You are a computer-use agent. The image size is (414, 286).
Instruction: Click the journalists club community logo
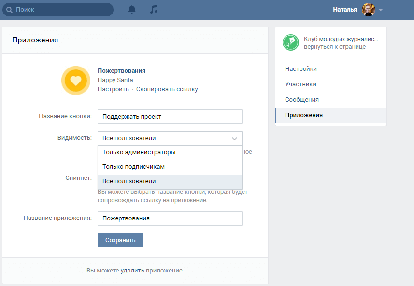click(291, 42)
